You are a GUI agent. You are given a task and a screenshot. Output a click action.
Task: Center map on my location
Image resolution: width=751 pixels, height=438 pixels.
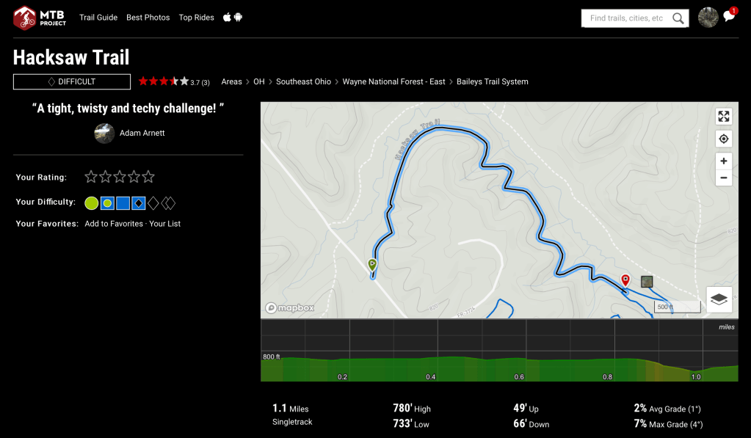[x=724, y=139]
